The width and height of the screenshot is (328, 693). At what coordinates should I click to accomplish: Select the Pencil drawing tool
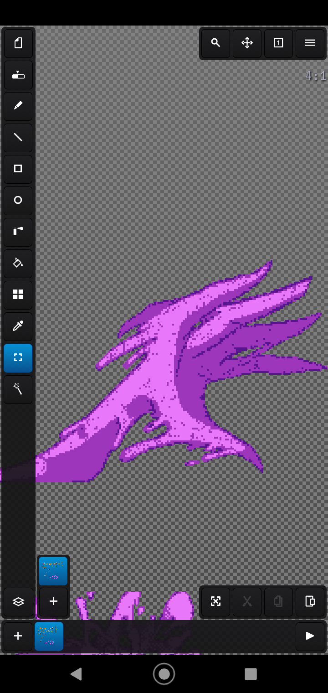(x=18, y=106)
